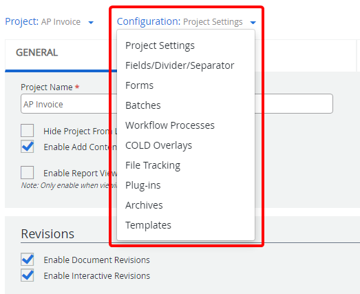This screenshot has height=294, width=360.
Task: Check Hide Project From checkbox
Action: tap(28, 130)
